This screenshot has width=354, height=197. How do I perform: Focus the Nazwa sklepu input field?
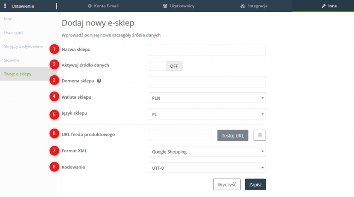coord(207,50)
